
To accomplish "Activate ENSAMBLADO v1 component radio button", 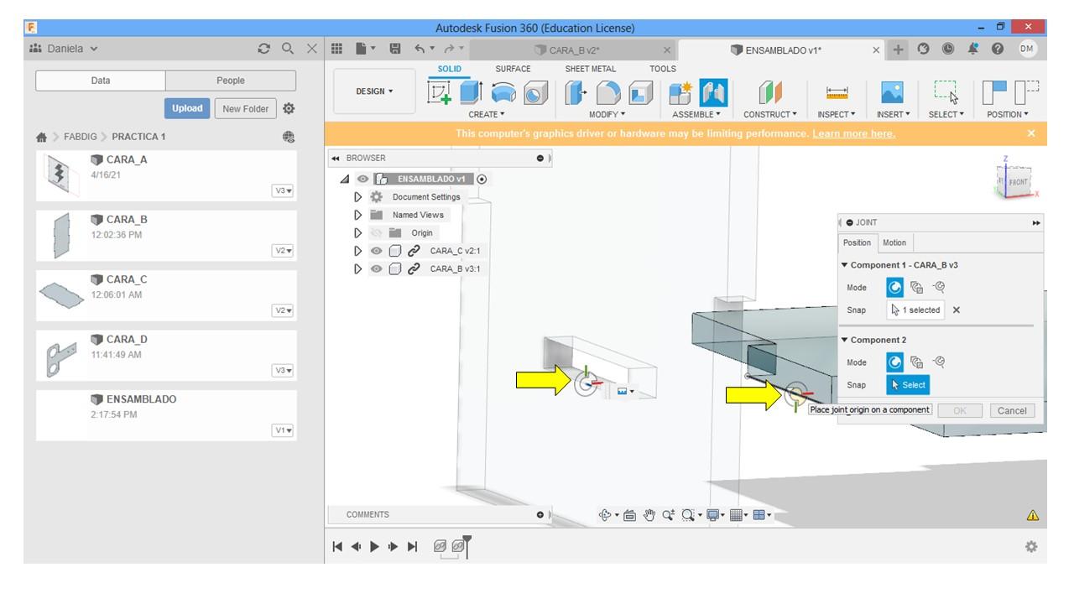I will (482, 179).
